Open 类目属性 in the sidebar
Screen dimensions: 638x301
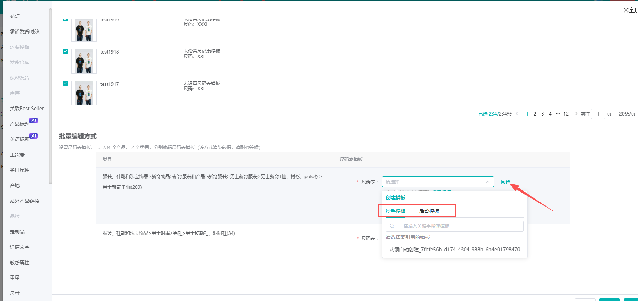pyautogui.click(x=20, y=170)
